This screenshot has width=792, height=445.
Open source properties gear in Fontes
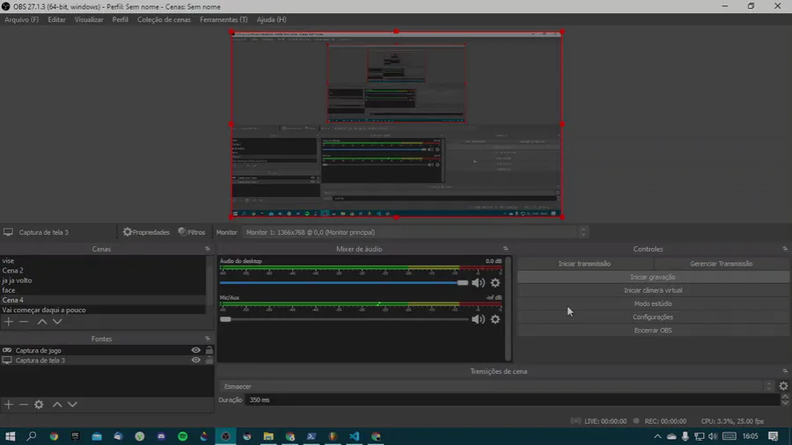(x=39, y=405)
